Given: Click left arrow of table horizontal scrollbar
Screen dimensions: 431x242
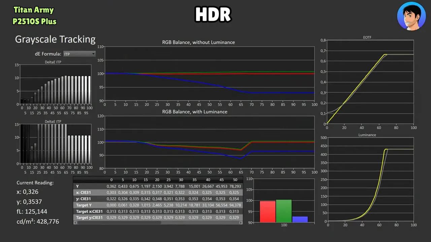Looking at the screenshot, I should point(75,223).
